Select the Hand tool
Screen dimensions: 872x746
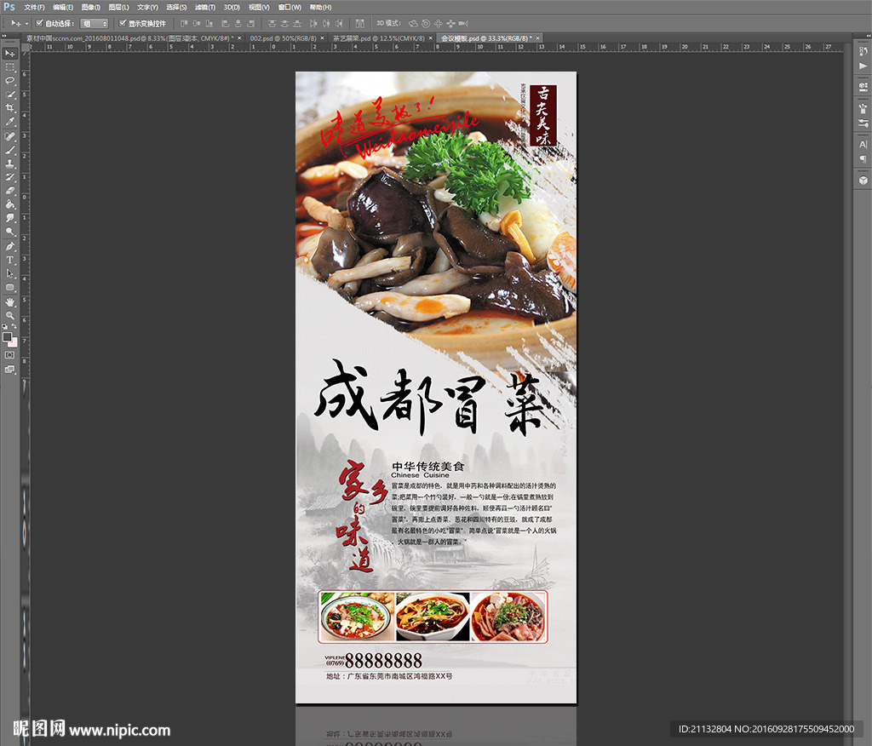10,302
